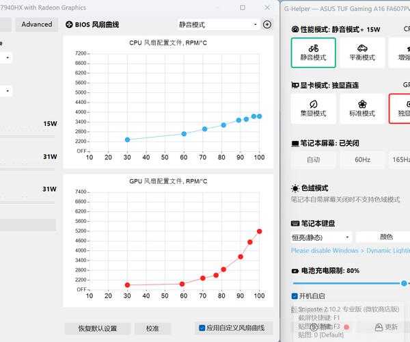Screen dimensions: 410x342
Task: Click the 笔记本屏幕: 已关闭 heading
Action: [329, 143]
